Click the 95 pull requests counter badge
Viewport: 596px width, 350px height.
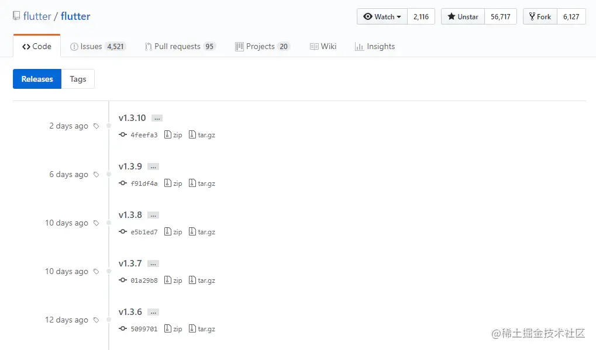[209, 46]
